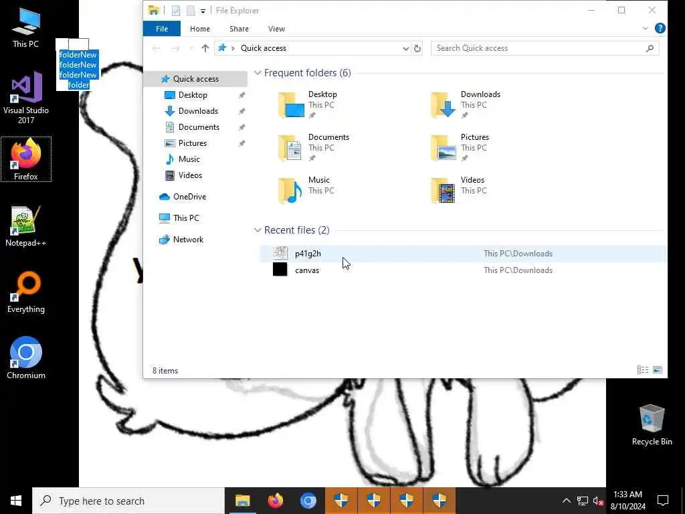Select Notepad++ desktop shortcut
Image resolution: width=685 pixels, height=514 pixels.
coord(26,226)
